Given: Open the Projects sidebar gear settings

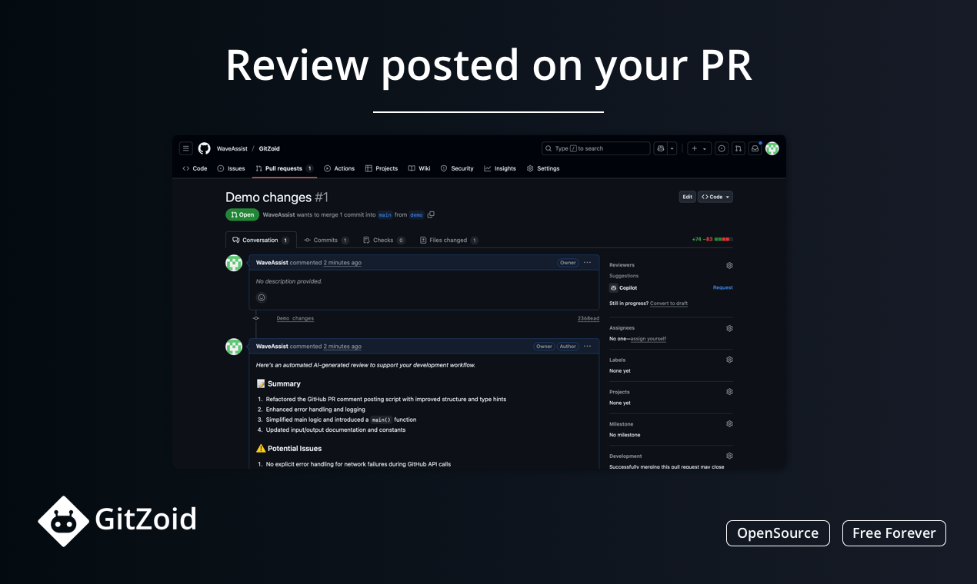Looking at the screenshot, I should [x=729, y=392].
